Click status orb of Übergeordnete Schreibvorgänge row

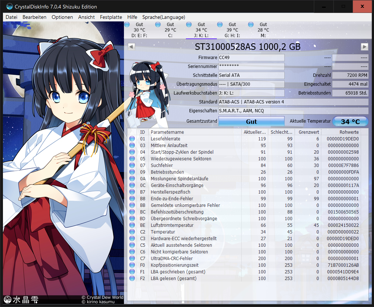[132, 219]
